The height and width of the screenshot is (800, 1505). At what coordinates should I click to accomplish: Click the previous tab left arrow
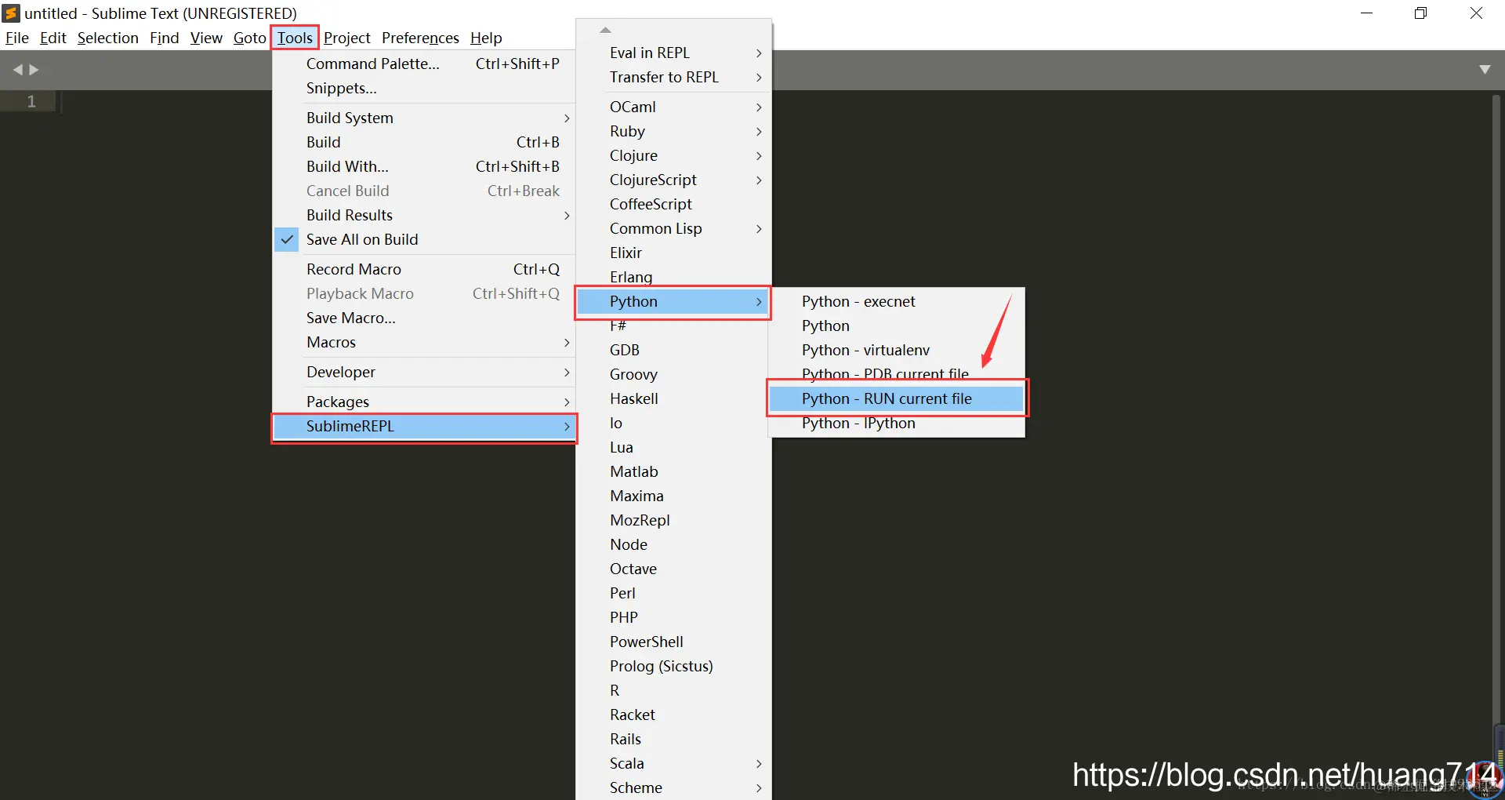tap(17, 70)
